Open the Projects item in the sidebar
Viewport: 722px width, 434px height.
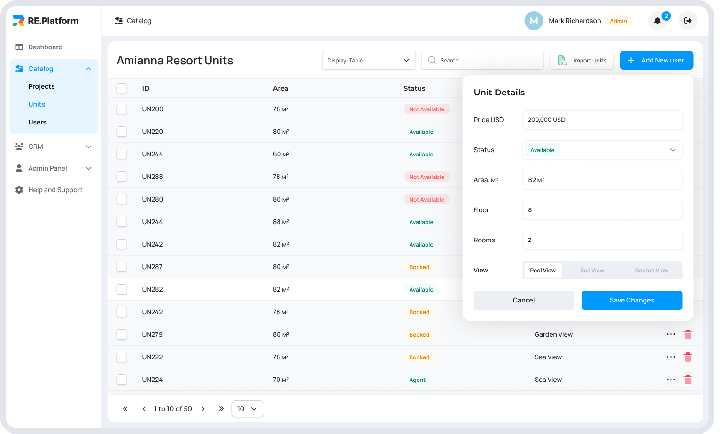click(41, 86)
